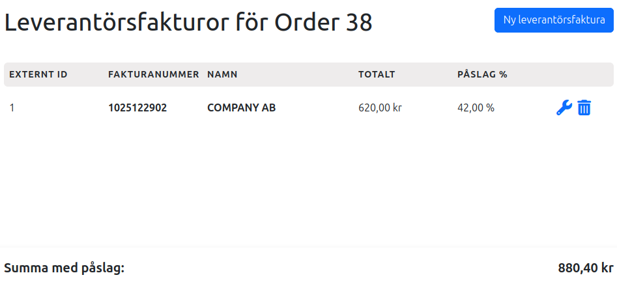Click invoice number 1025122902
Screen dimensions: 617x286
click(137, 108)
